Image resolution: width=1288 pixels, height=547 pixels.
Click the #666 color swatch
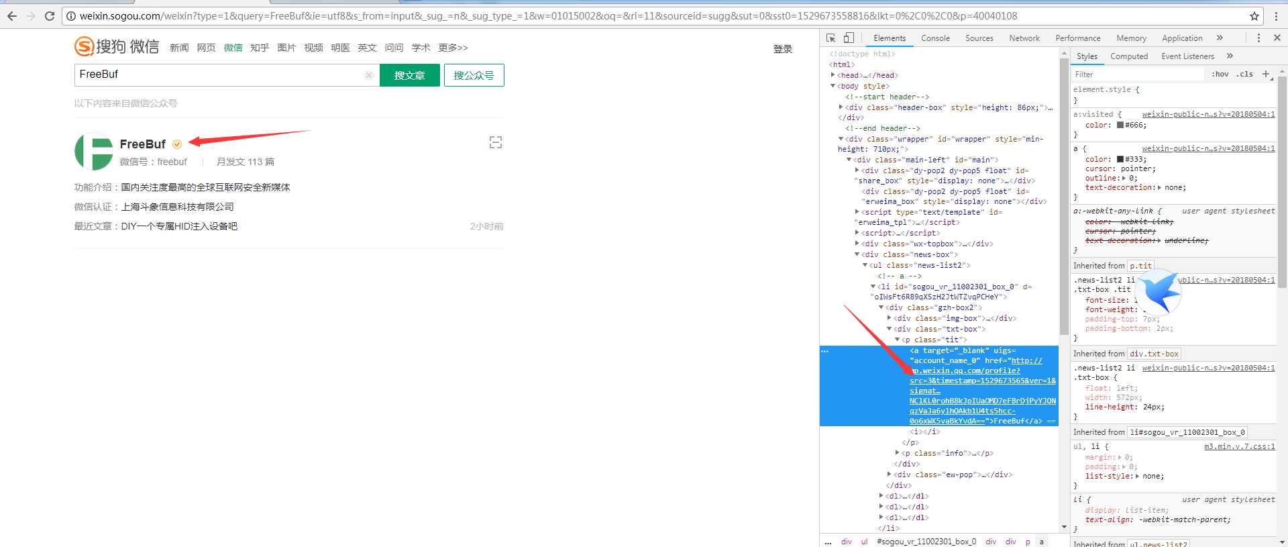tap(1120, 125)
